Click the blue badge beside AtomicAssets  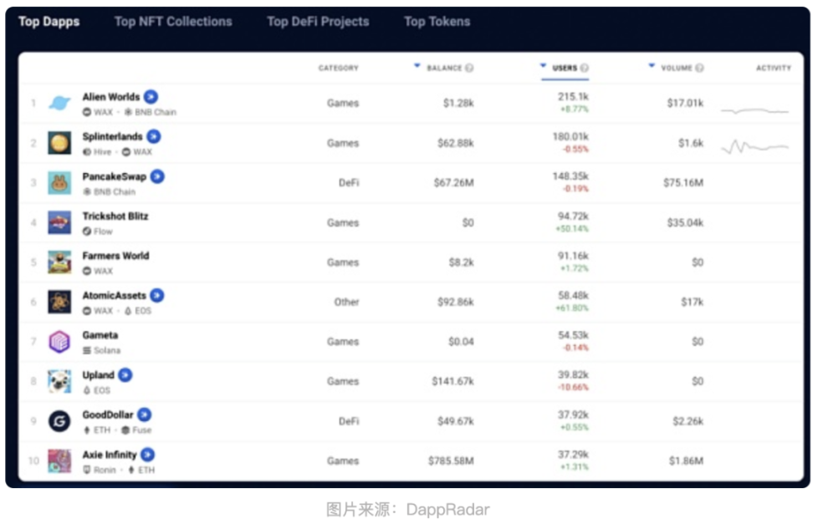pyautogui.click(x=156, y=295)
